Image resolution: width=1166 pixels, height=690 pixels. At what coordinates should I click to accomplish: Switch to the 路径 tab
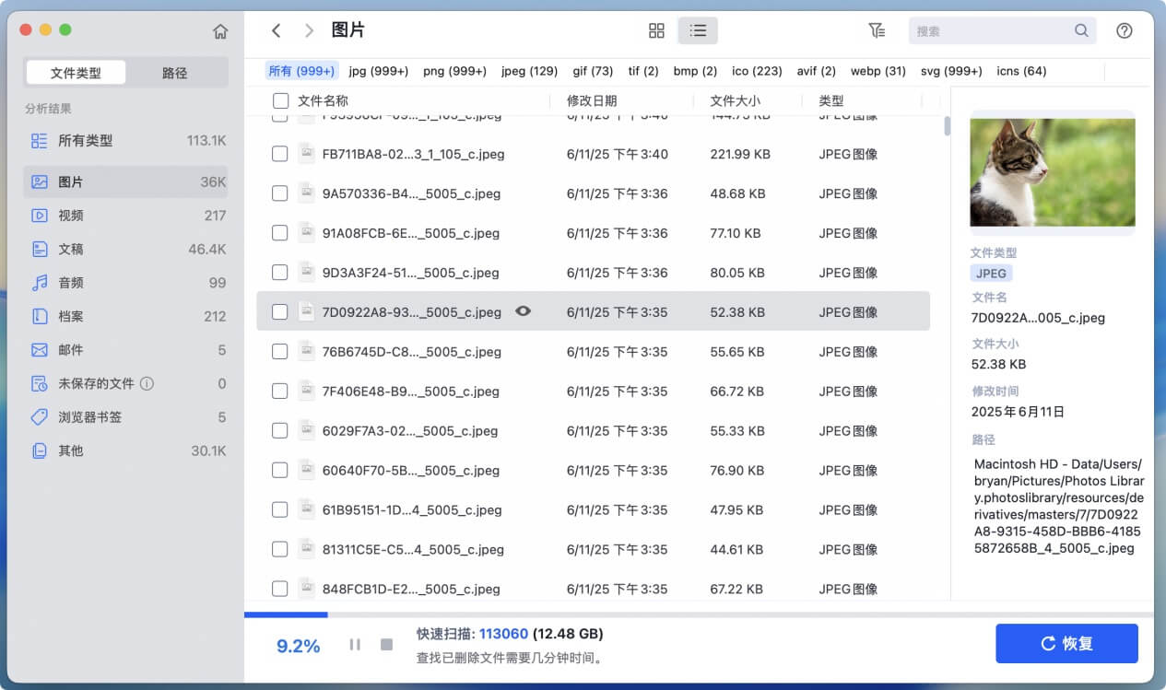pos(175,71)
